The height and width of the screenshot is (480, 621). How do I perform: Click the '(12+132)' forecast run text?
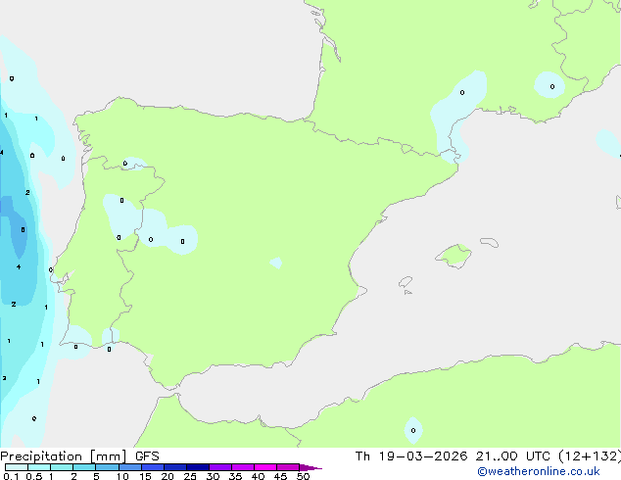590,456
